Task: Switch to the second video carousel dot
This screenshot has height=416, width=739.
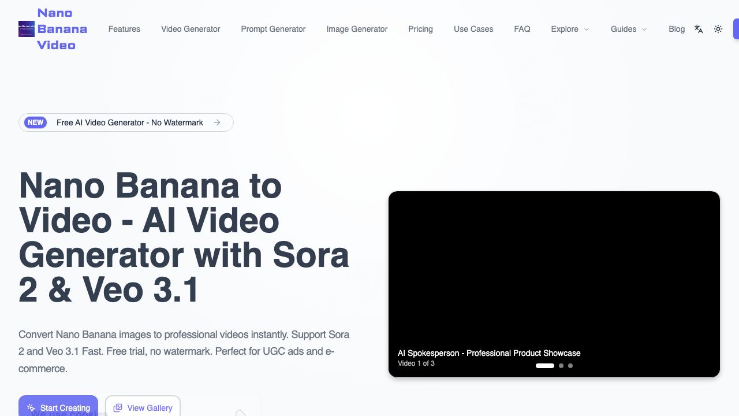Action: pyautogui.click(x=561, y=365)
